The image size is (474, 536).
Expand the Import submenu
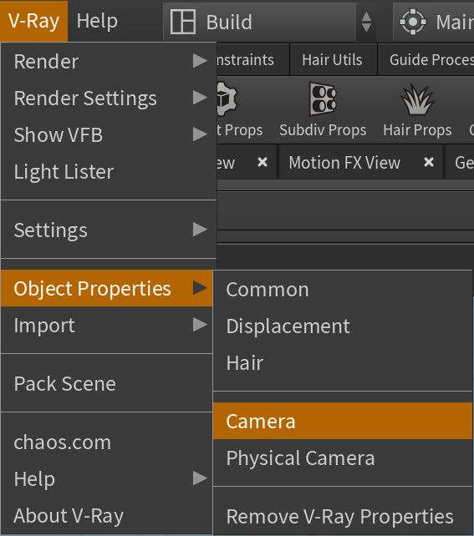(x=107, y=325)
